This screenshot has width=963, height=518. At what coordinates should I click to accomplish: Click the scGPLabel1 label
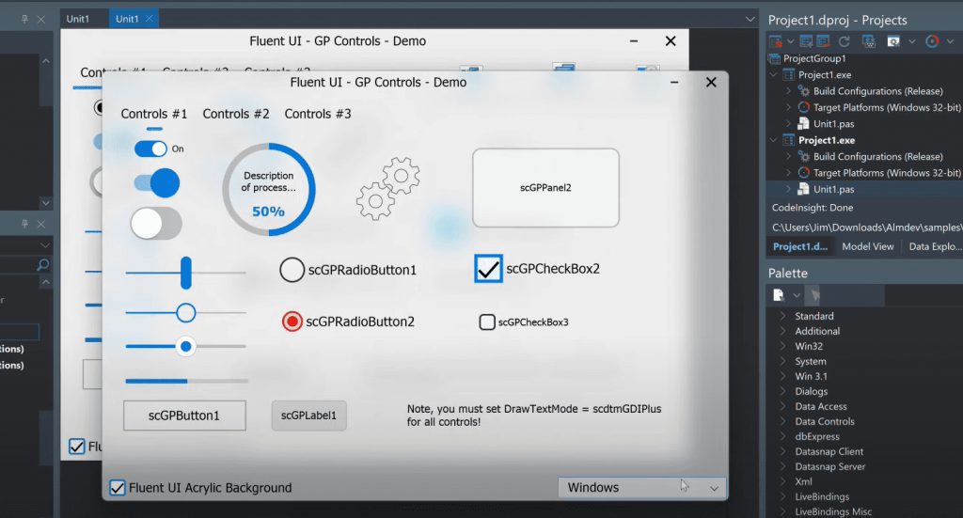308,416
